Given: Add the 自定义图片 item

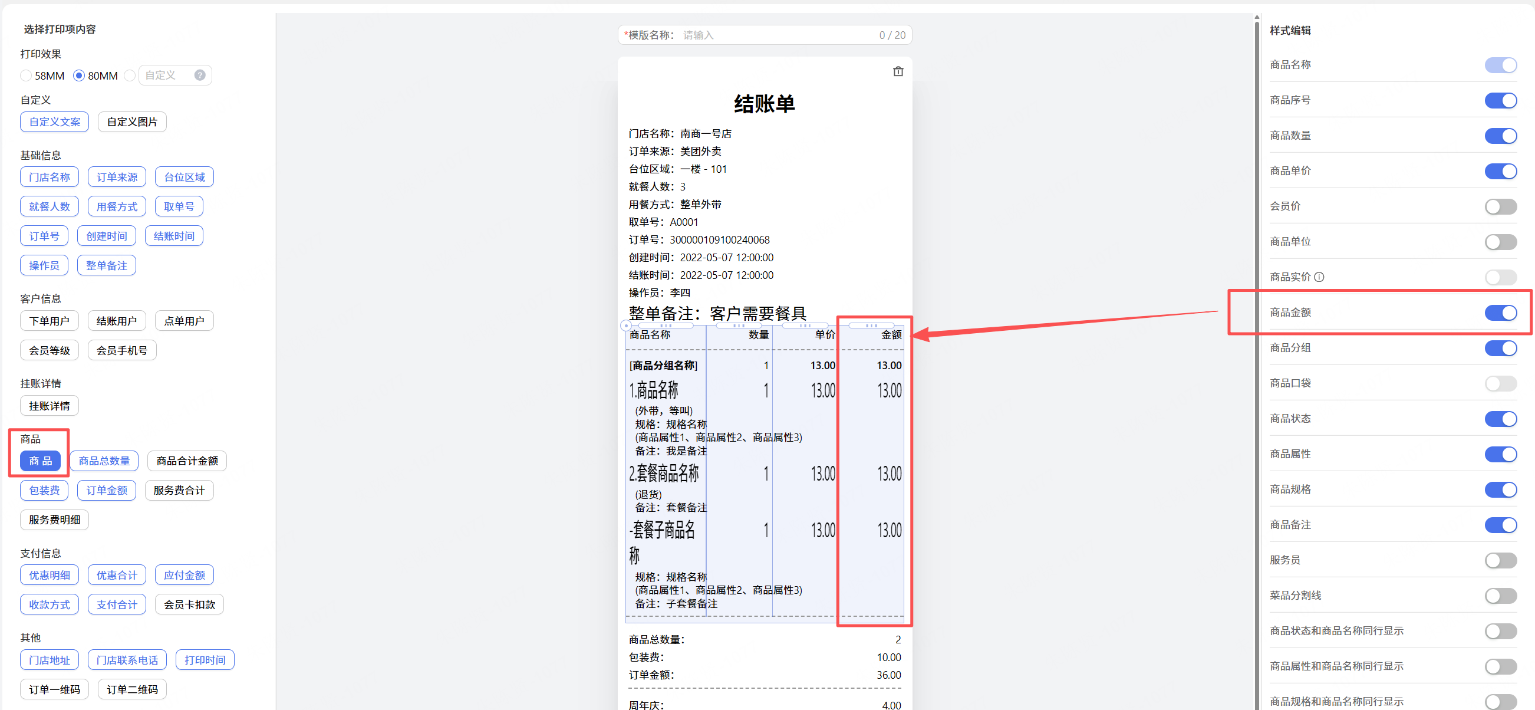Looking at the screenshot, I should [x=131, y=121].
